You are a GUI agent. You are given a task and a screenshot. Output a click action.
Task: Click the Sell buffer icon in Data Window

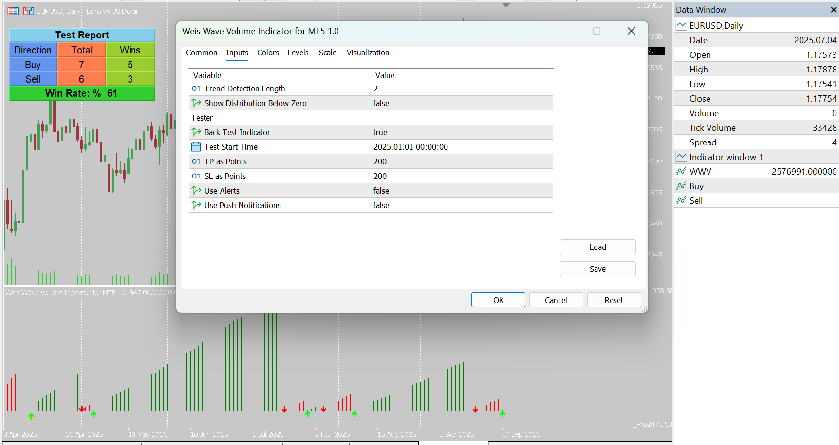[681, 200]
